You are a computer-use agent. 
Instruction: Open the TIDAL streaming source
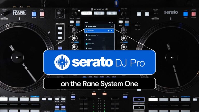tap(99, 39)
